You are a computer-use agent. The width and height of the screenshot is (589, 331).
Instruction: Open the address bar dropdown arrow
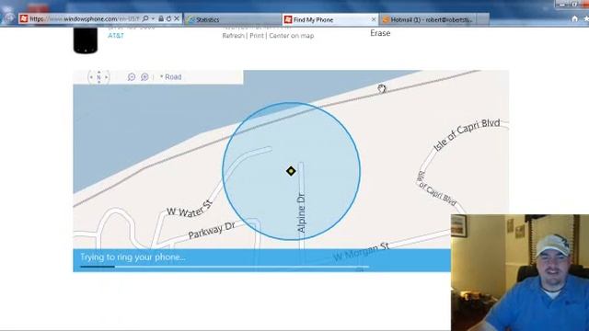[x=153, y=18]
